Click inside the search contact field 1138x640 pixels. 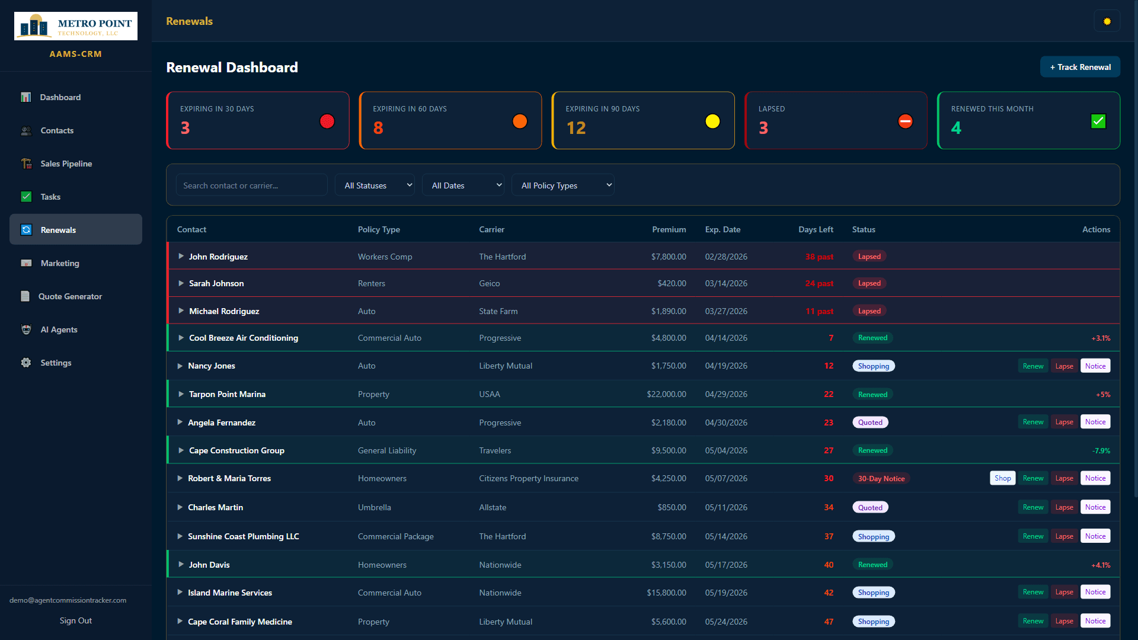[251, 185]
